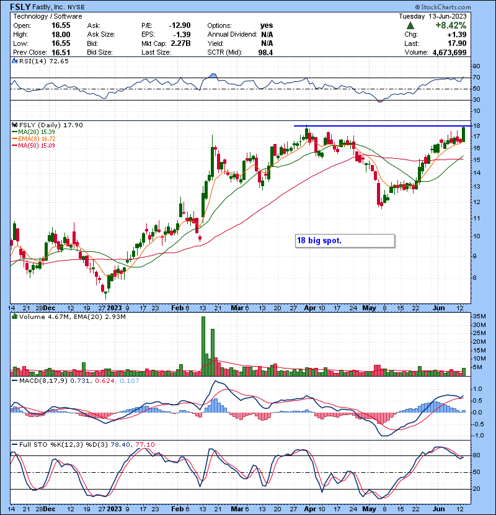Click the Fastly, Inc. company name
496x515 pixels.
click(48, 7)
